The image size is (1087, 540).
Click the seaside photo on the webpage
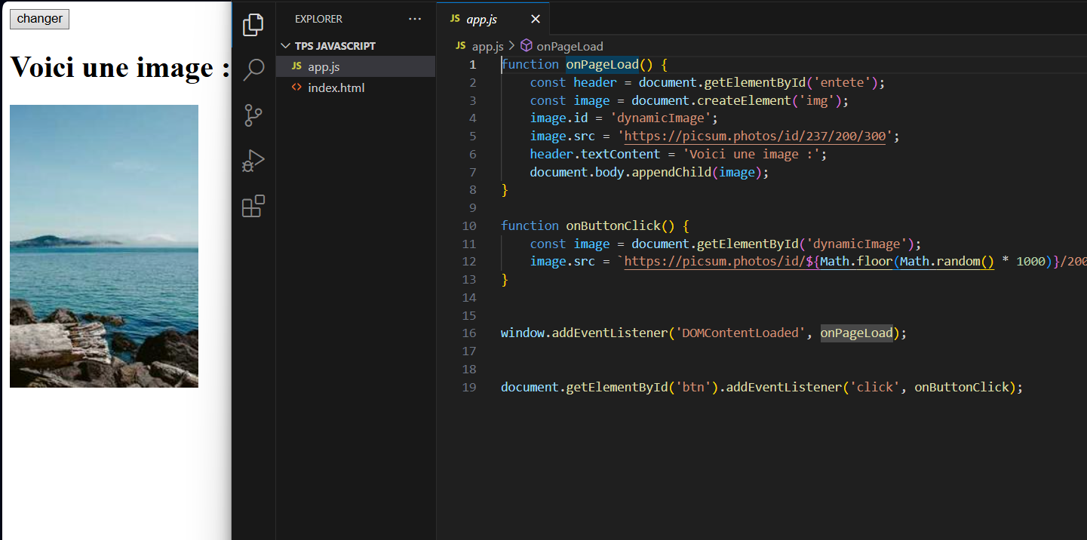click(104, 246)
